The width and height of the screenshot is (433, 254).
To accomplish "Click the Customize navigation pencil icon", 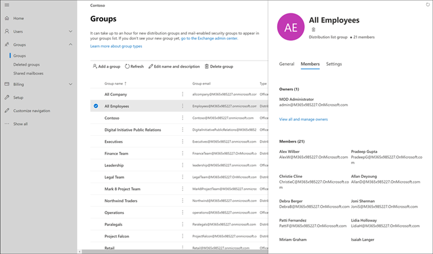I will 7,110.
